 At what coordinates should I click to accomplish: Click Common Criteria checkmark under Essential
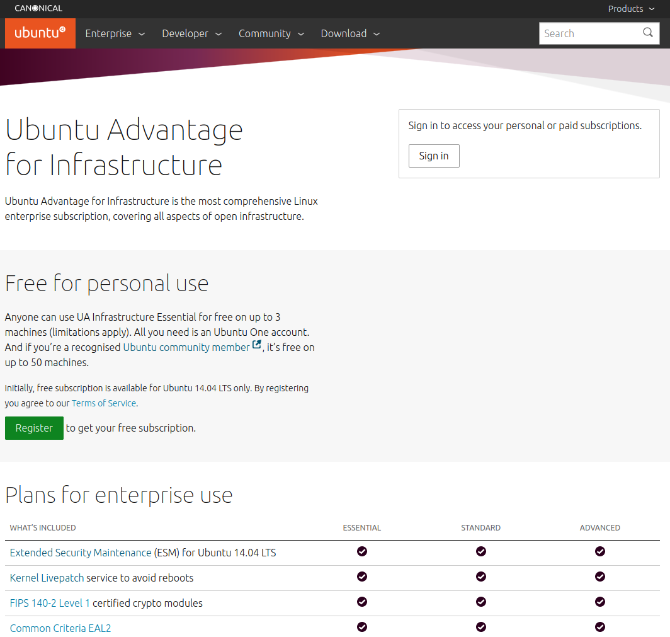coord(362,627)
